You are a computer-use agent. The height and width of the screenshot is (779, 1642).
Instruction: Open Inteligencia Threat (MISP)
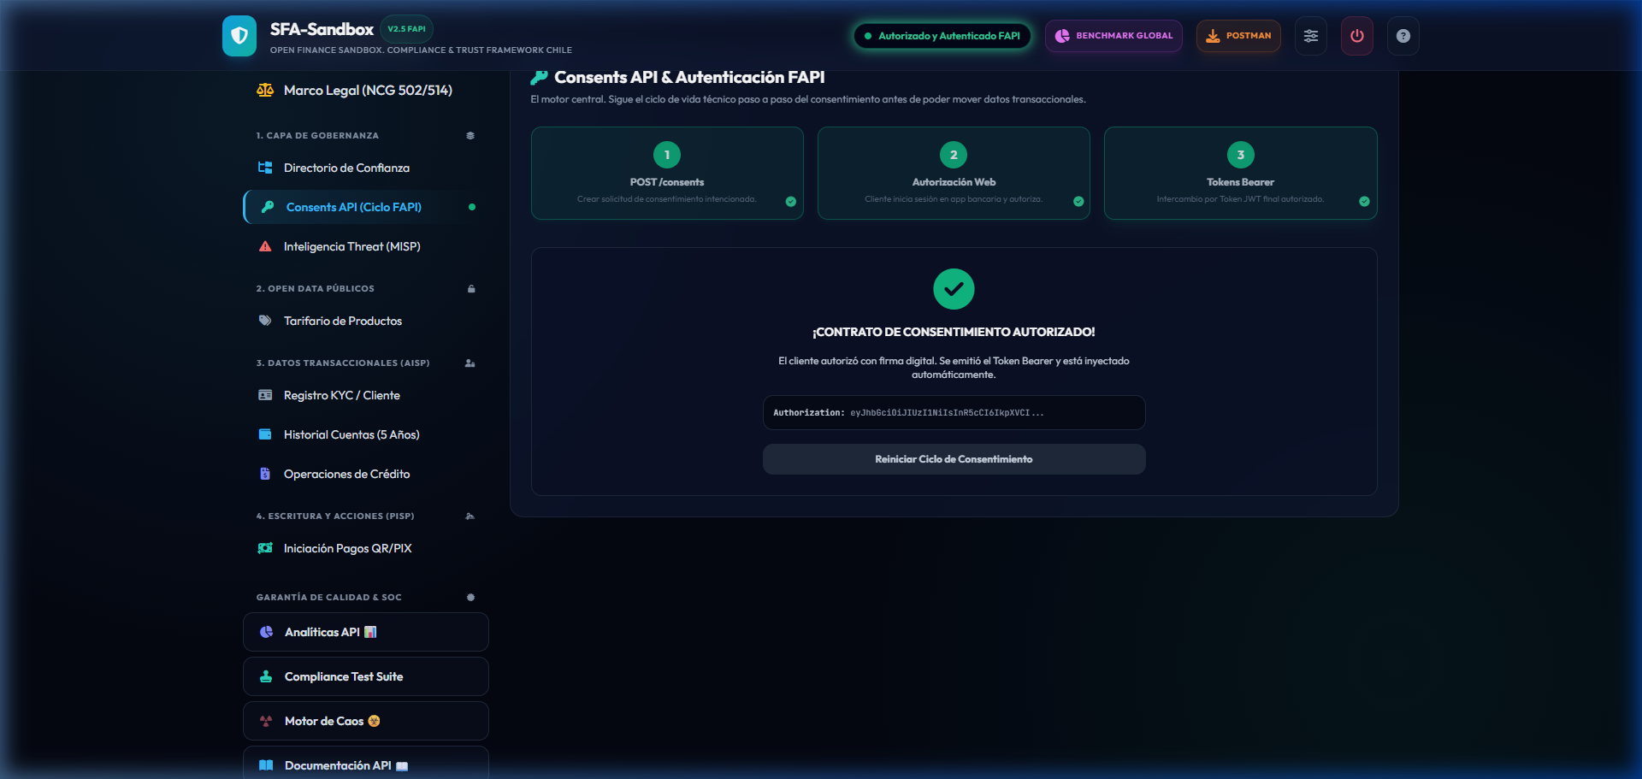pos(366,246)
